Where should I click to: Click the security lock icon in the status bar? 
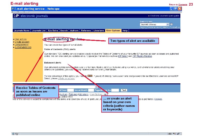(178, 134)
